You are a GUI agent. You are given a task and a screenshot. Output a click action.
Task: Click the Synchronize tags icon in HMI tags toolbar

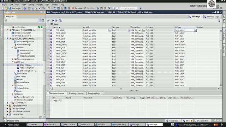click(x=60, y=20)
